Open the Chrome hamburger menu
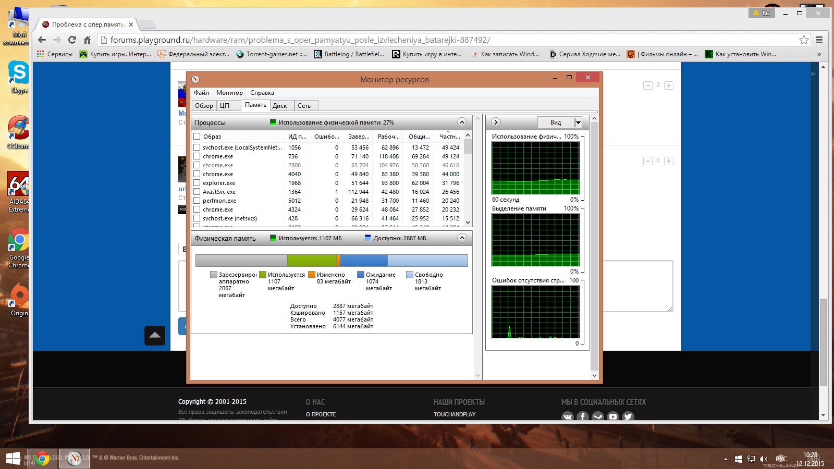834x469 pixels. (819, 40)
